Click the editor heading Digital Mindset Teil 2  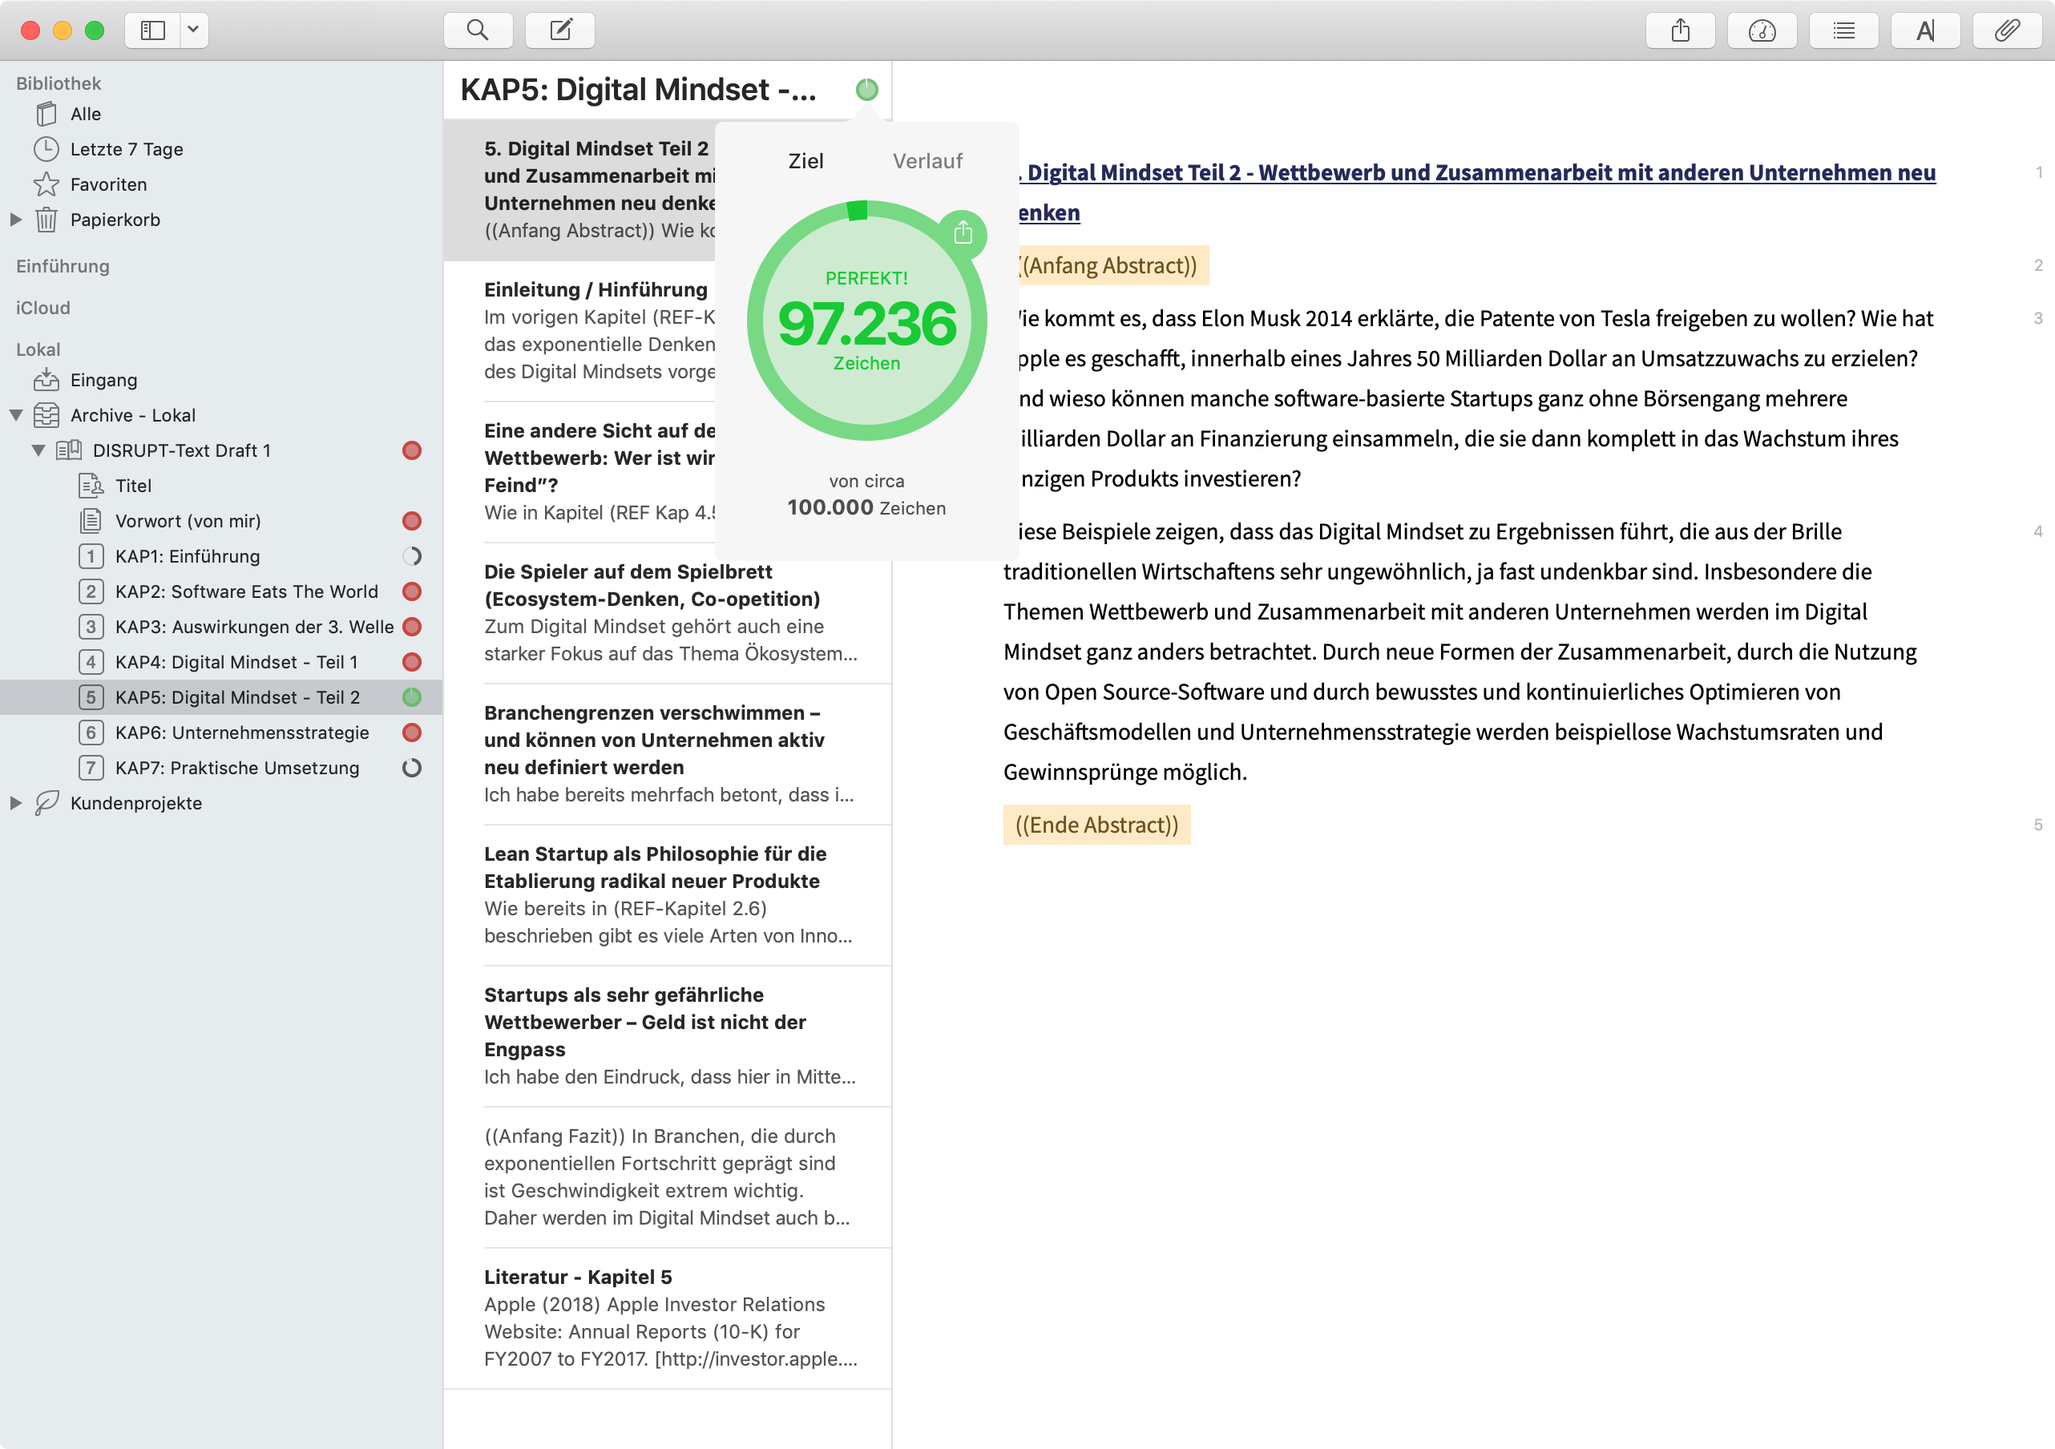1477,192
